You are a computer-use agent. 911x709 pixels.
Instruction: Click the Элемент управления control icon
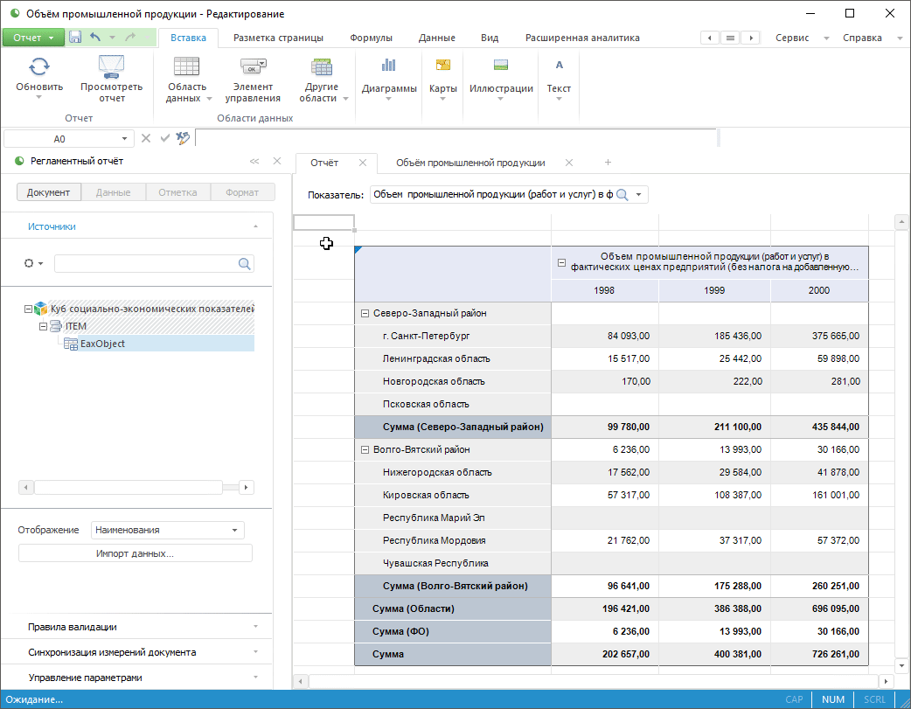pyautogui.click(x=253, y=66)
